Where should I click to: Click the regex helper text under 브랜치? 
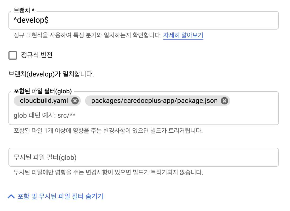87,35
